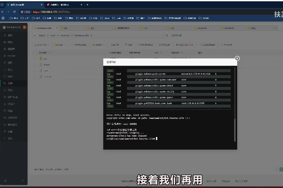Image resolution: width=283 pixels, height=188 pixels.
Task: Open the 终端 terminal item in sidebar
Action: point(10,111)
